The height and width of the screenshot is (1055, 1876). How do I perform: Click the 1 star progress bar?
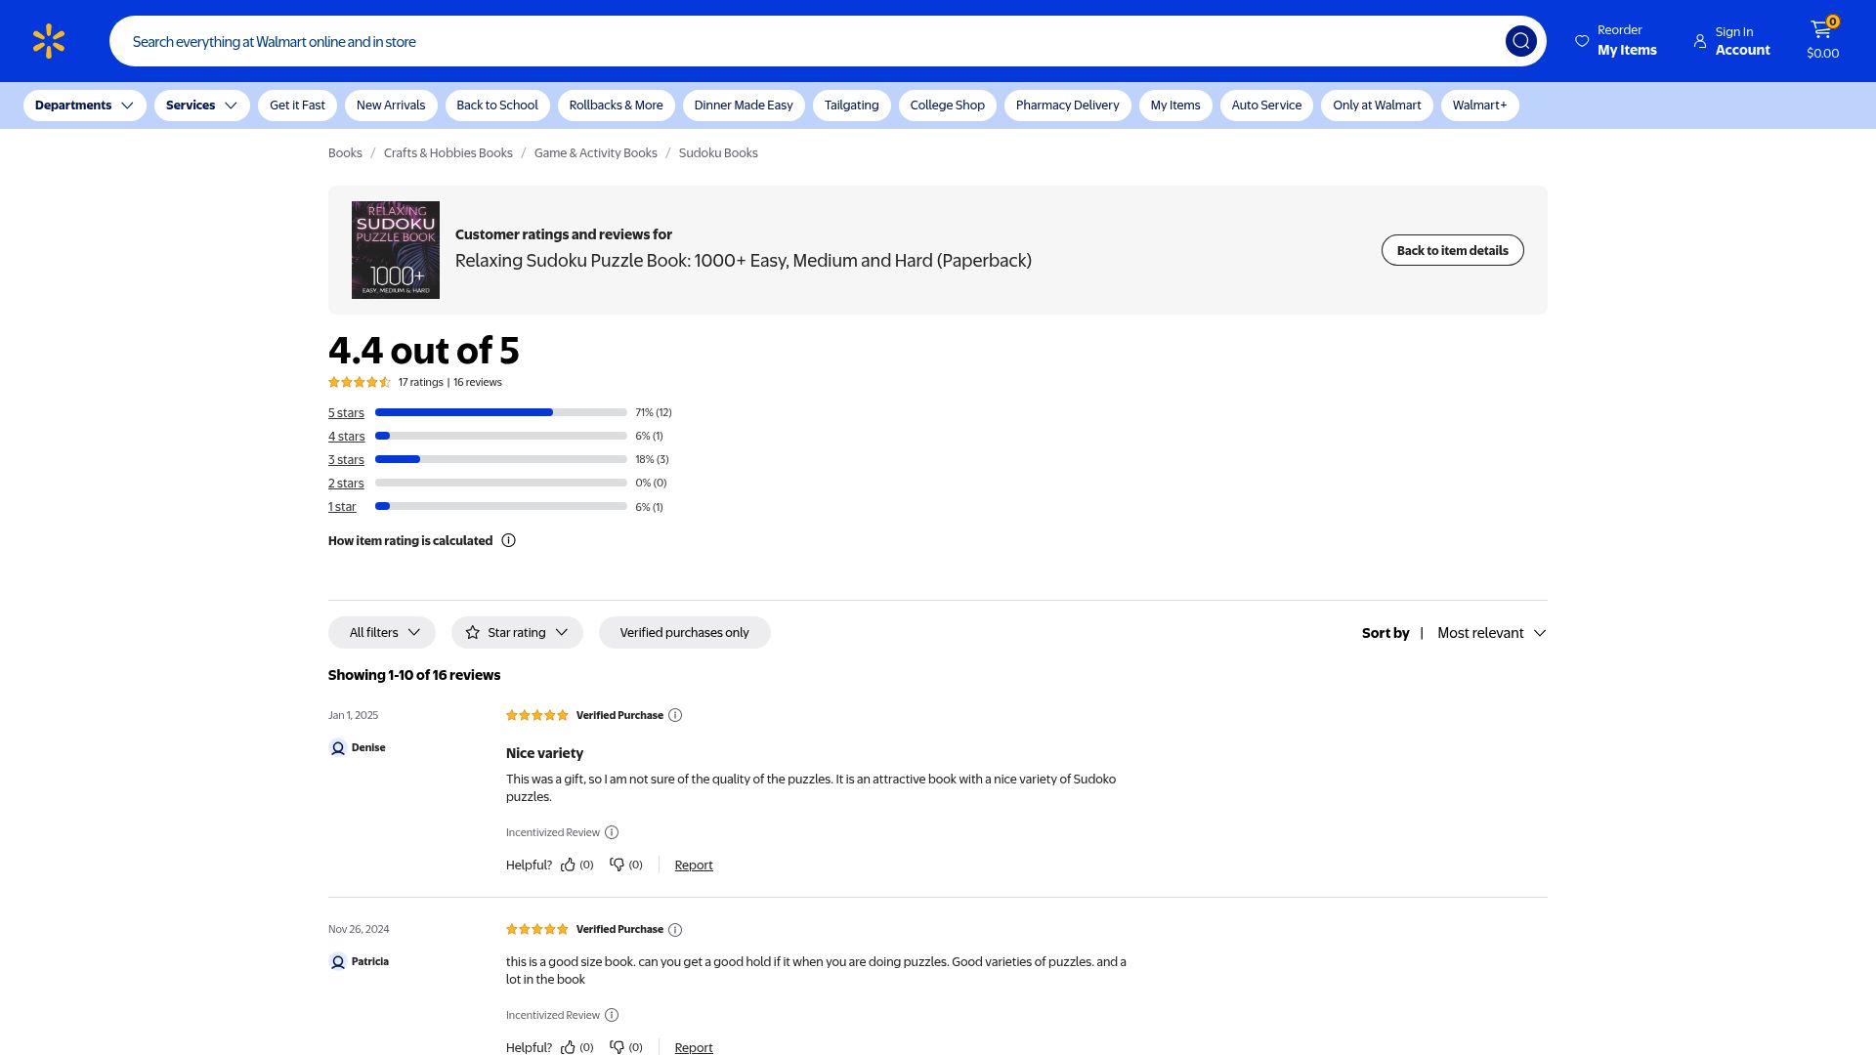click(x=501, y=506)
